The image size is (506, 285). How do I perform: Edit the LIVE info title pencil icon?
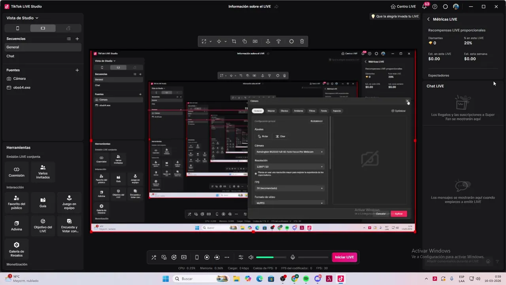(276, 7)
